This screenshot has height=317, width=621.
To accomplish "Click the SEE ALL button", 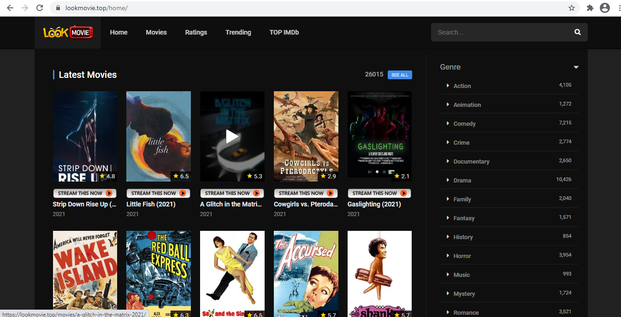I will [x=400, y=75].
